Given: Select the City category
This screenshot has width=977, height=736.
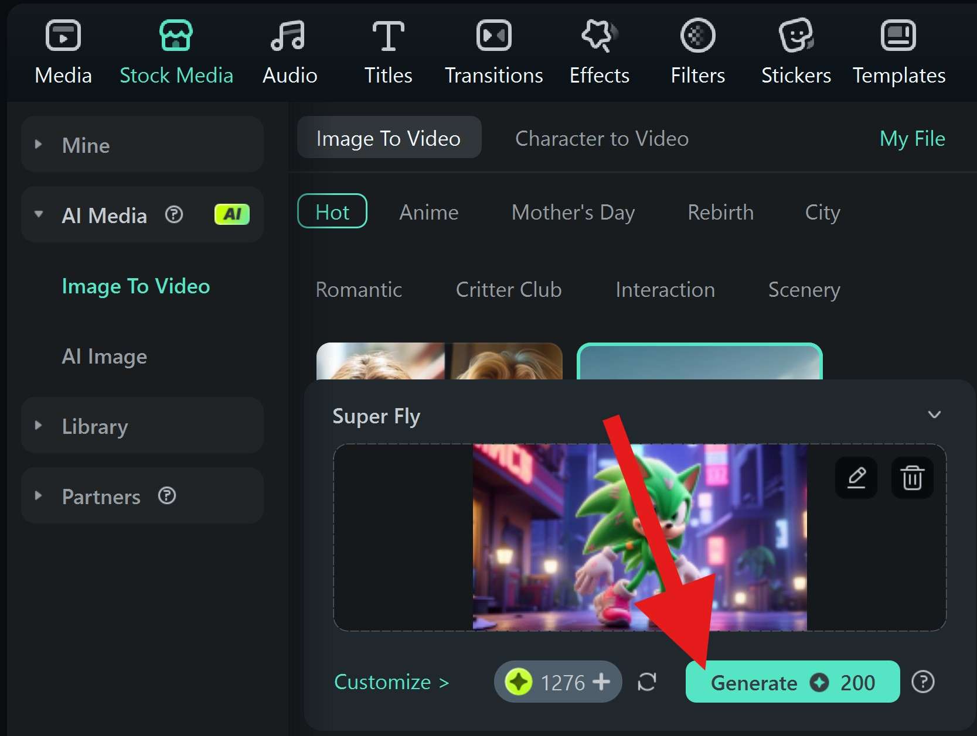Looking at the screenshot, I should (822, 212).
